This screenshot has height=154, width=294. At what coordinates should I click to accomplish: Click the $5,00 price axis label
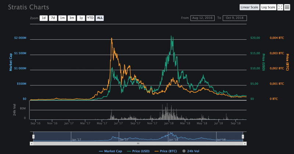pyautogui.click(x=254, y=84)
